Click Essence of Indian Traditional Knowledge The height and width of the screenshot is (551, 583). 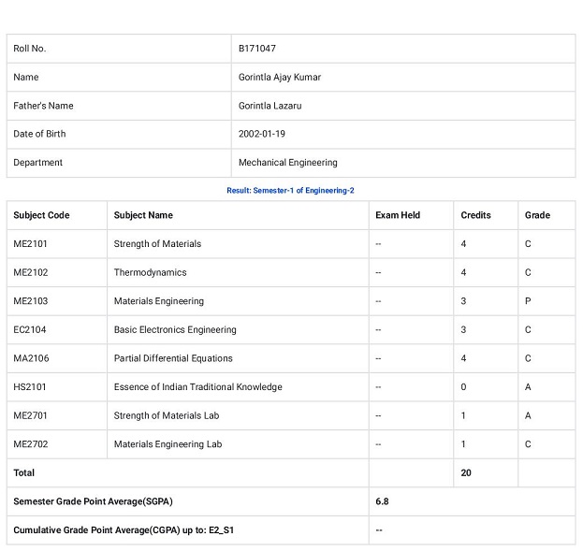pos(197,387)
